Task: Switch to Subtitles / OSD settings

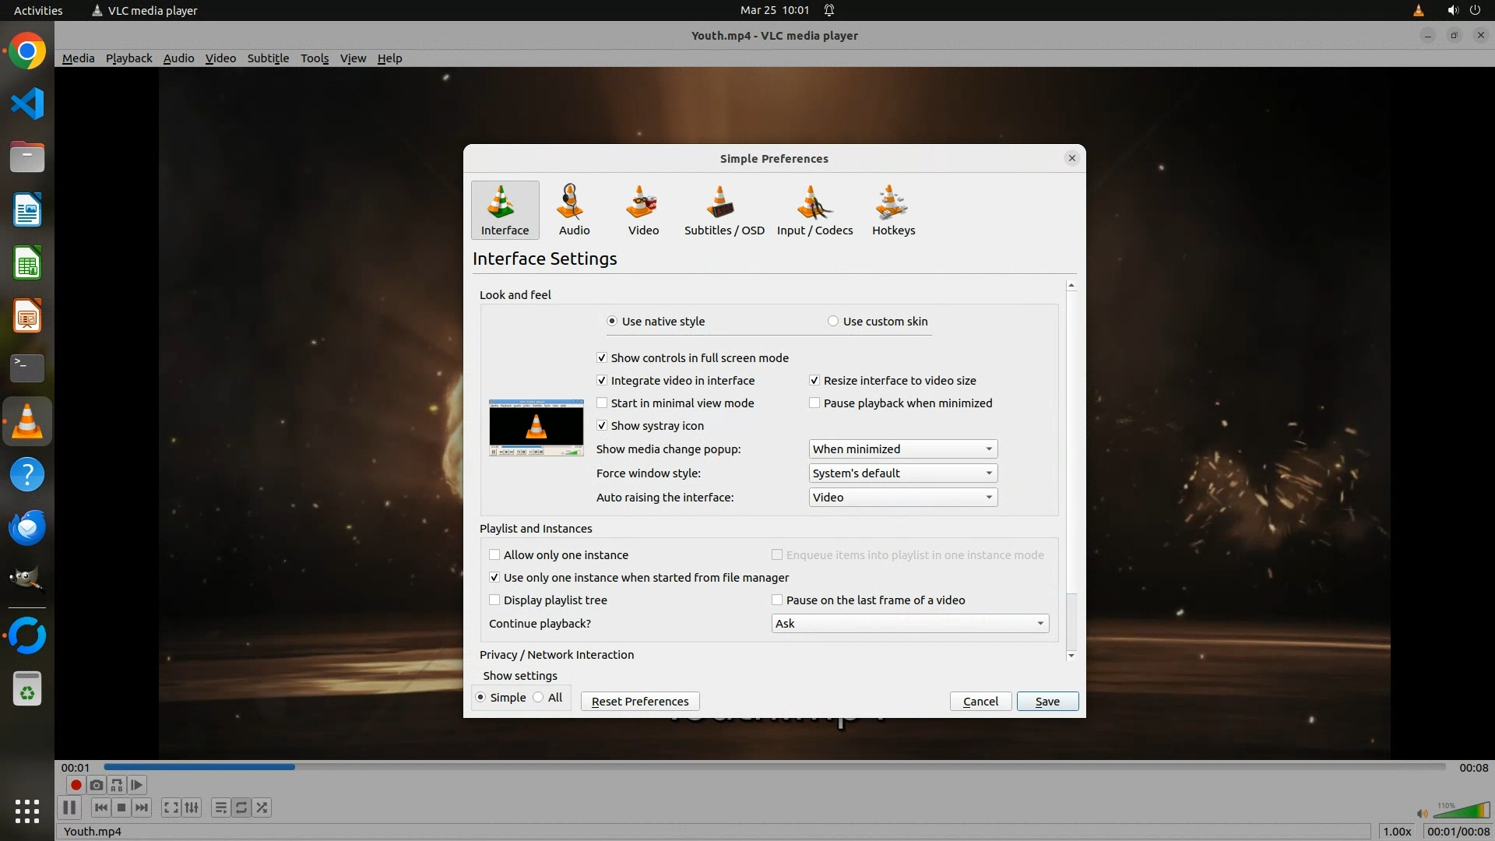Action: point(723,209)
